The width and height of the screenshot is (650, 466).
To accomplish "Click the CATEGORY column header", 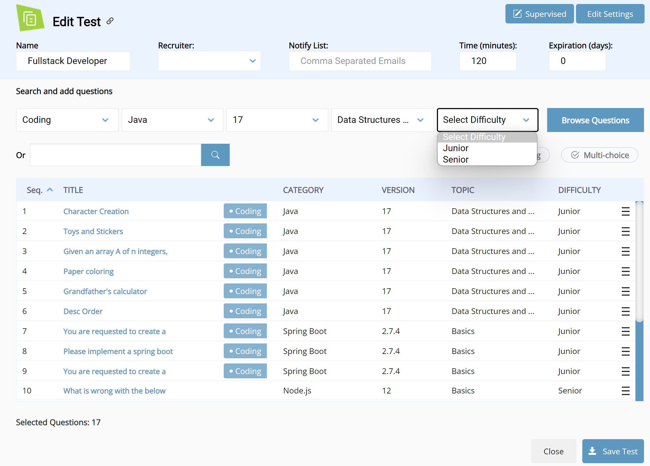I will (303, 190).
